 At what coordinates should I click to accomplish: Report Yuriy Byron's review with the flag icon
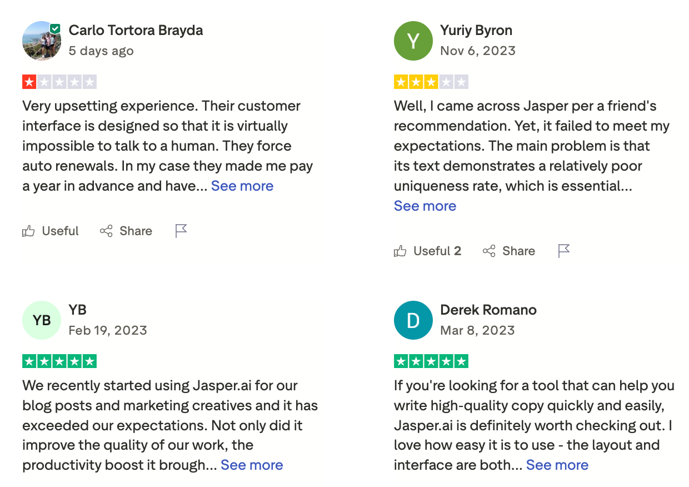(x=563, y=251)
